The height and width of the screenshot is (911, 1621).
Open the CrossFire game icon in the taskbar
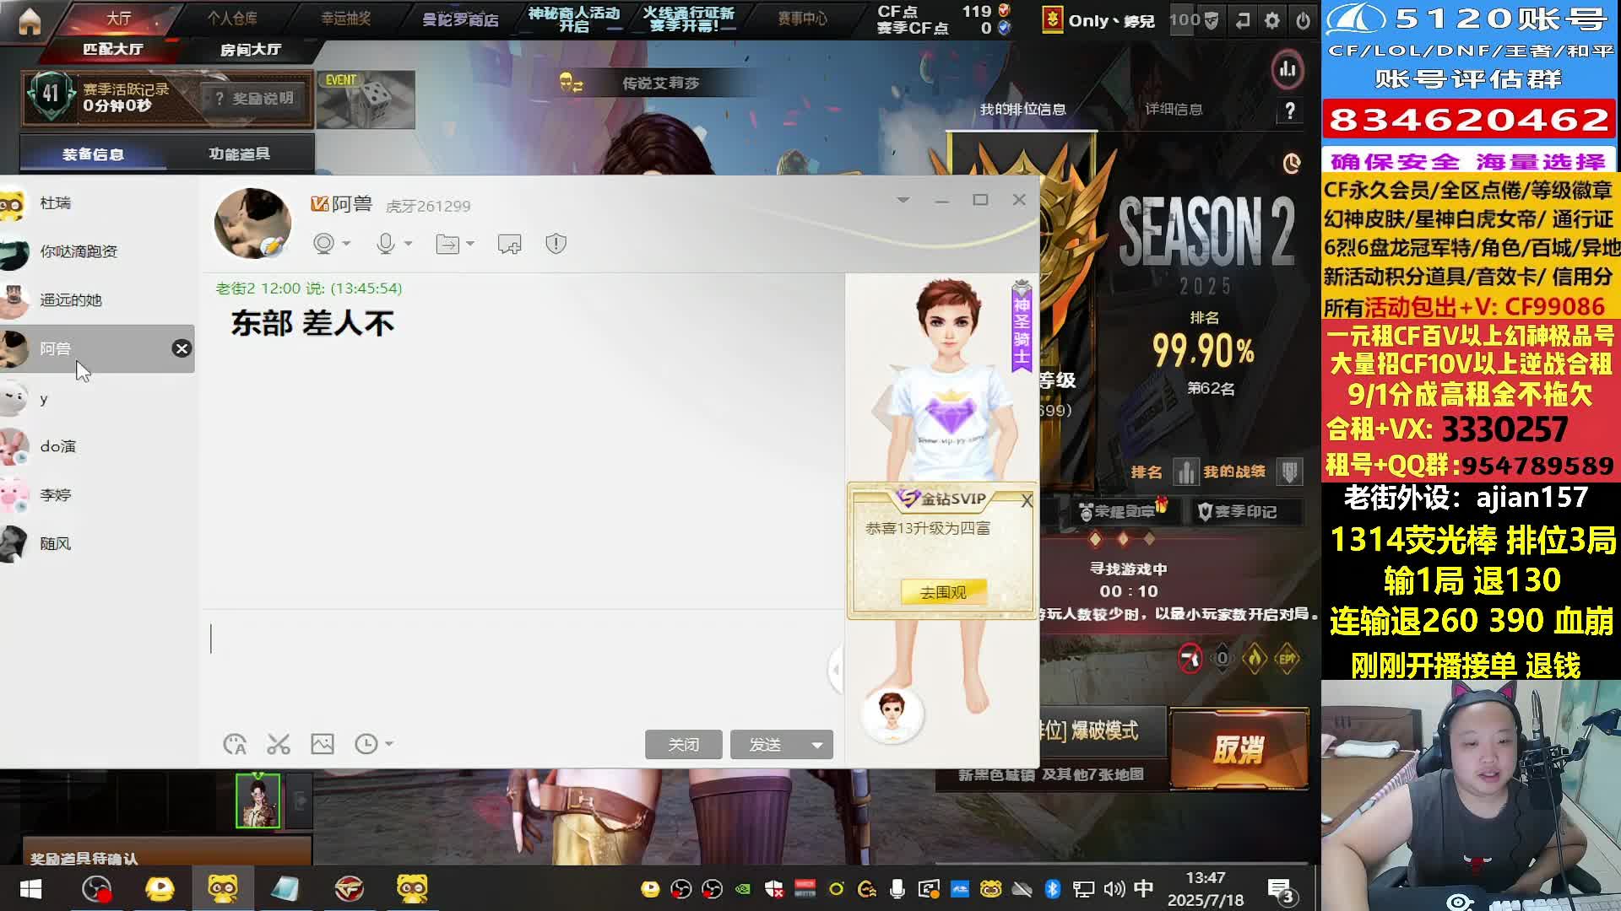pyautogui.click(x=349, y=889)
